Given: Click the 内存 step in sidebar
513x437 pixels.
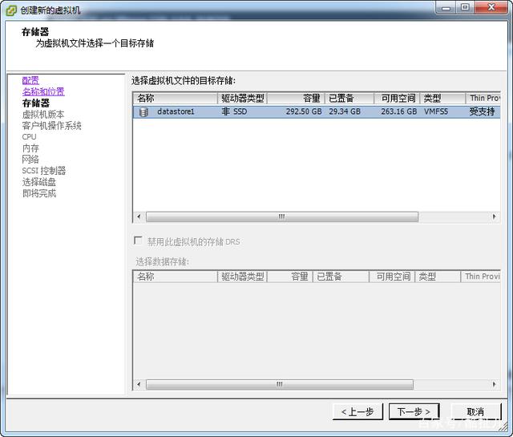Looking at the screenshot, I should tap(30, 148).
